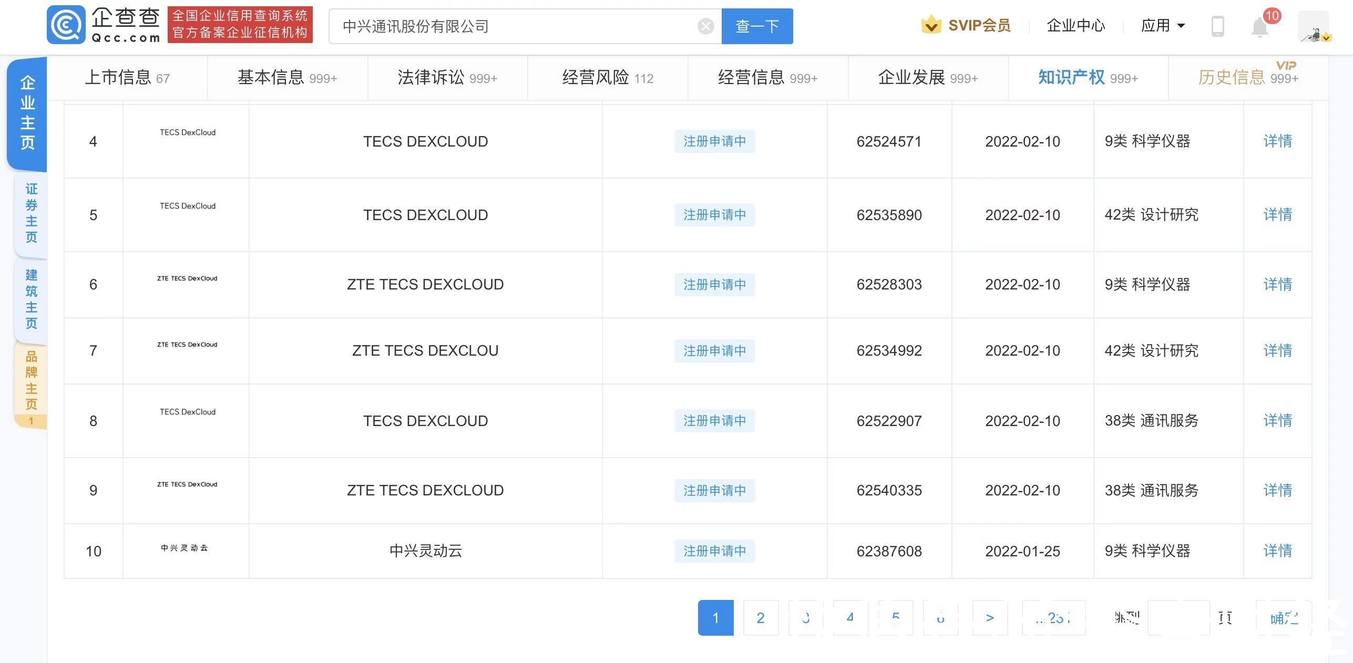The height and width of the screenshot is (663, 1353).
Task: Switch to the 经营风险 tab
Action: click(x=608, y=78)
